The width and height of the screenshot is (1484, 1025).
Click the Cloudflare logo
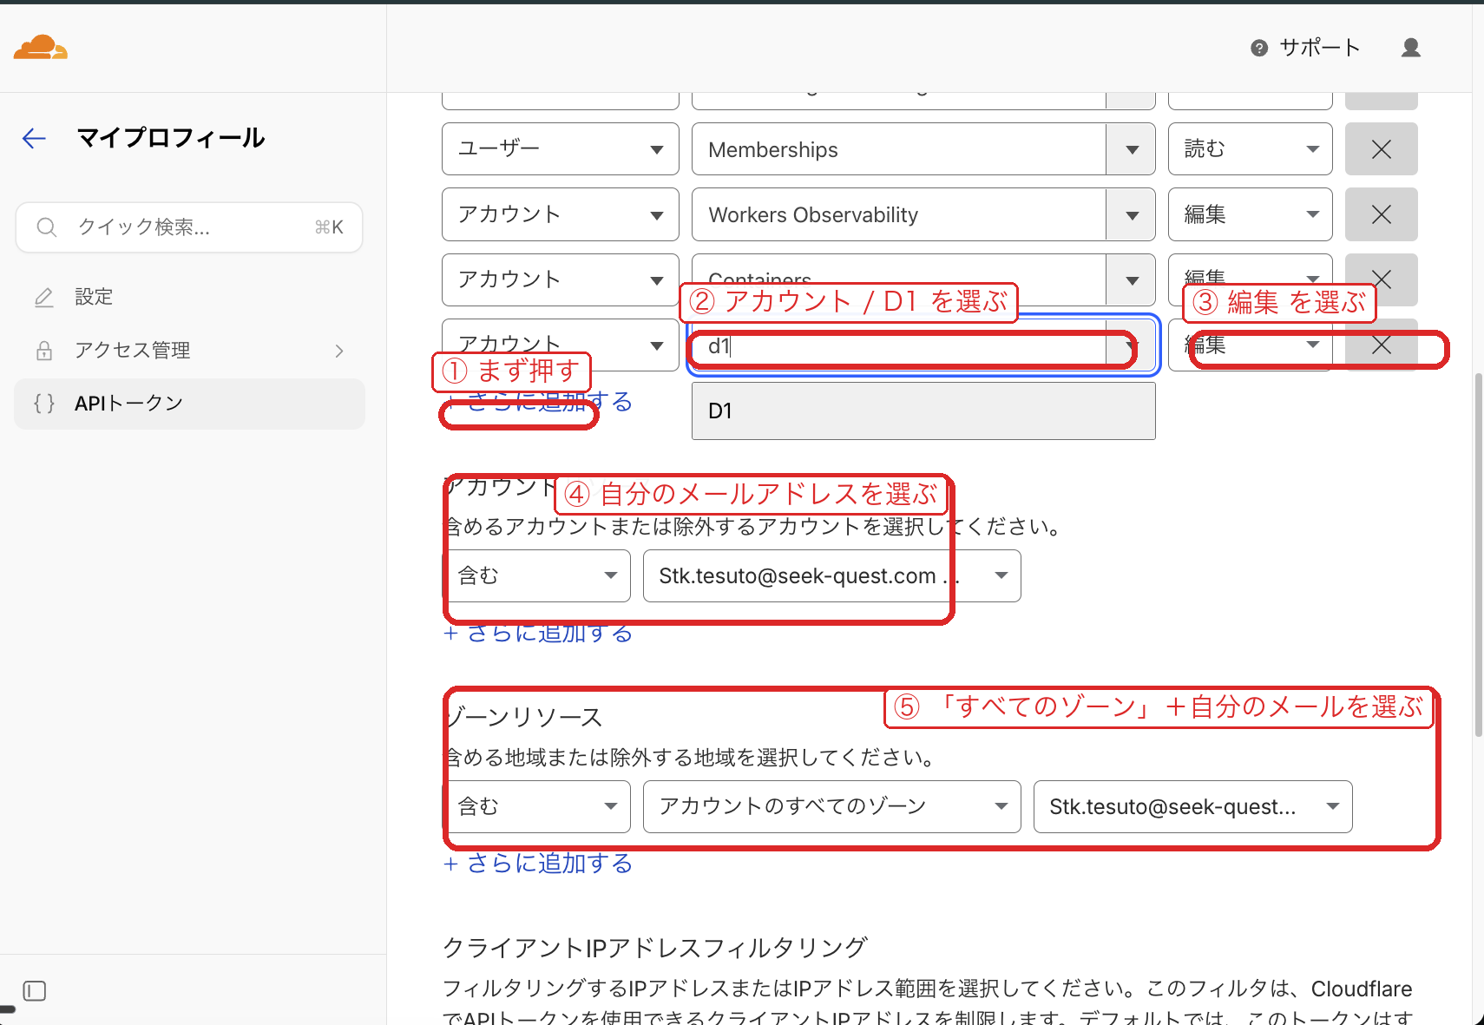[x=40, y=47]
